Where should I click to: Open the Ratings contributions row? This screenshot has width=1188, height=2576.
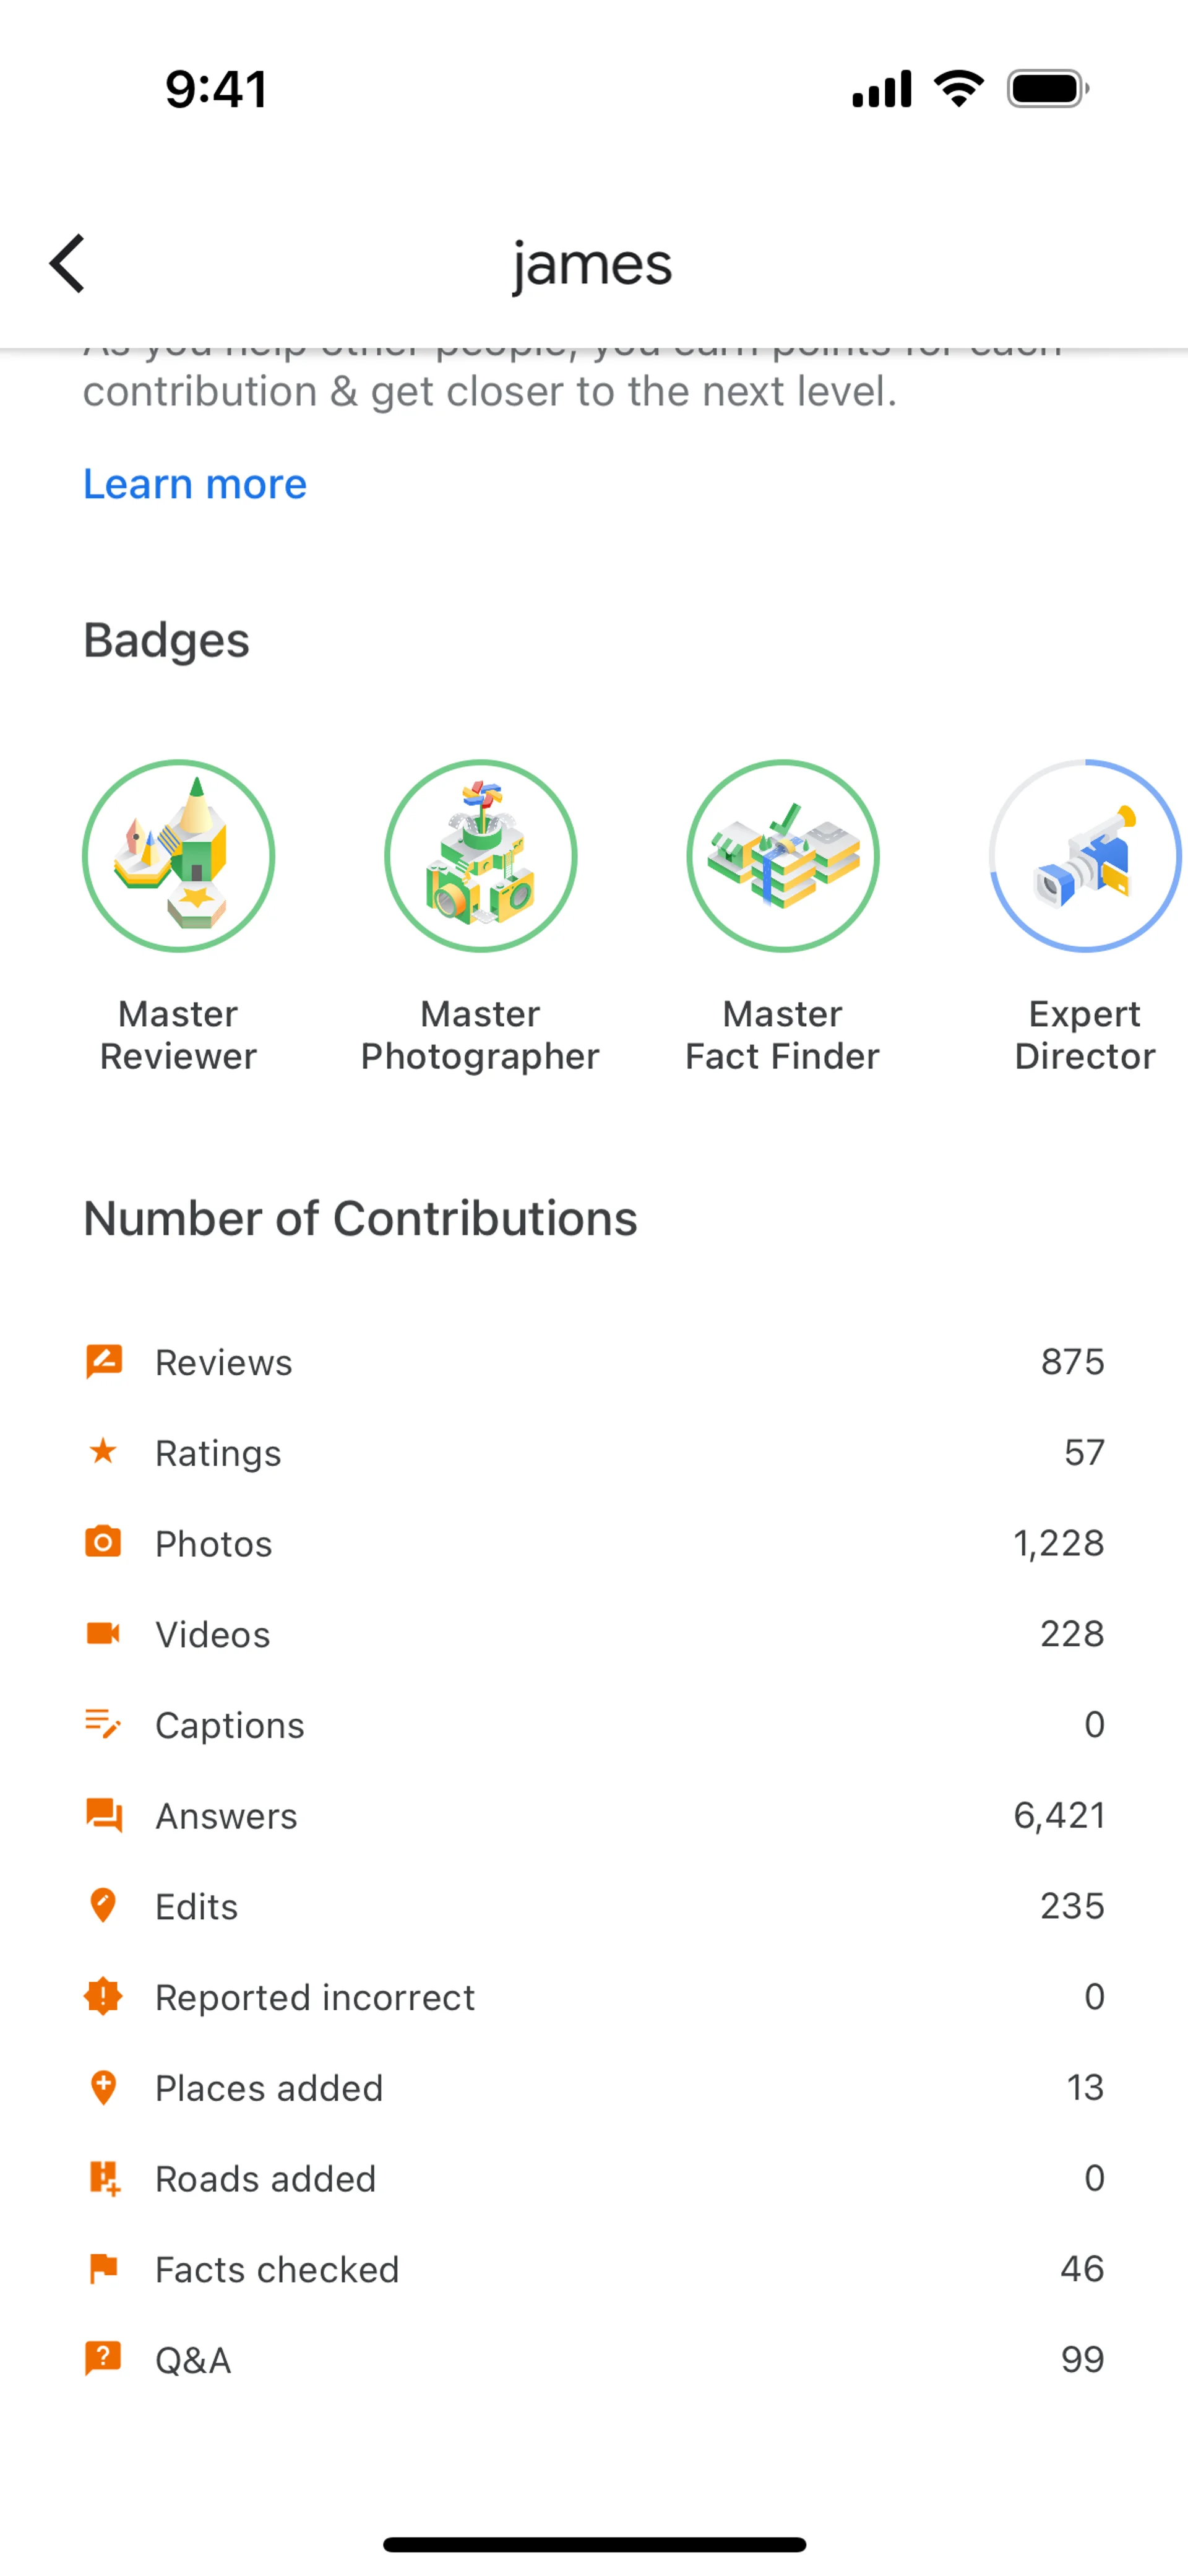coord(594,1452)
